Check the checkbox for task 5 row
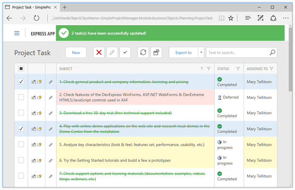295x190 pixels. tap(21, 145)
